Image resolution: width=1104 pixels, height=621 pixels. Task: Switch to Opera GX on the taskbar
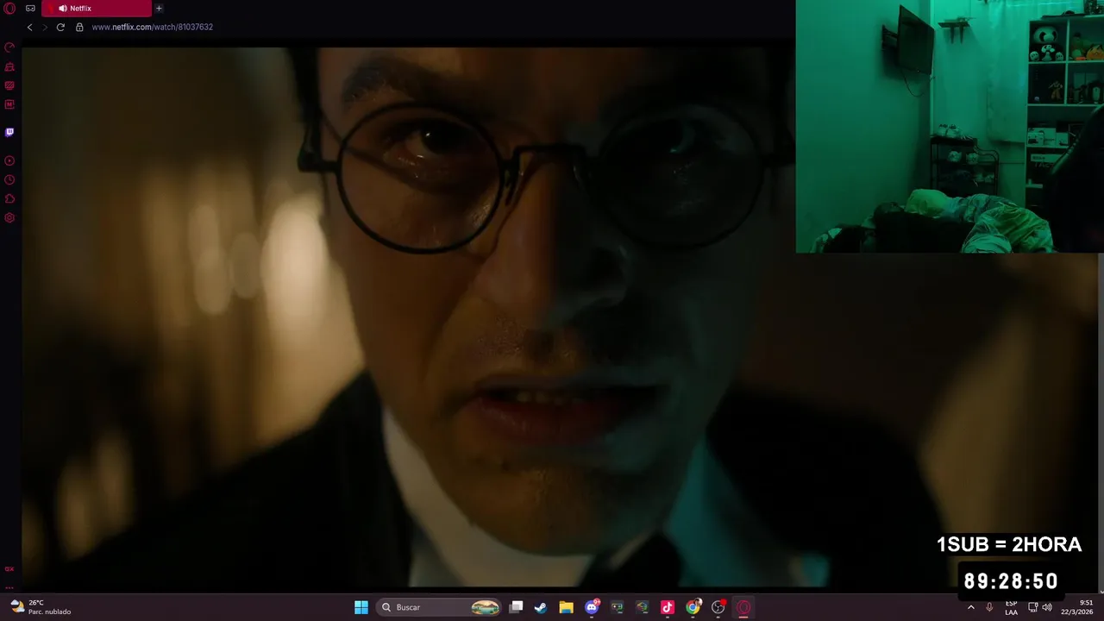pos(743,607)
